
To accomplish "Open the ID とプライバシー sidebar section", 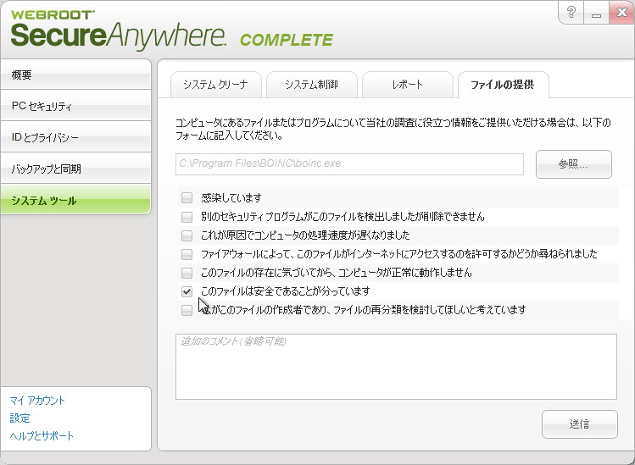I will pyautogui.click(x=75, y=137).
